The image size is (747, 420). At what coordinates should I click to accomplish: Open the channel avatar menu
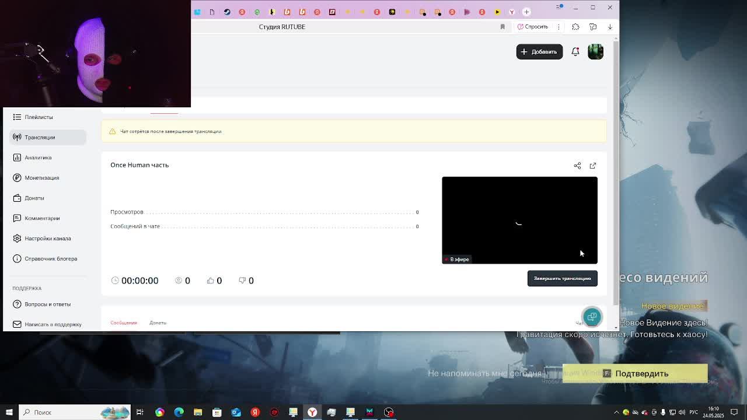[595, 52]
